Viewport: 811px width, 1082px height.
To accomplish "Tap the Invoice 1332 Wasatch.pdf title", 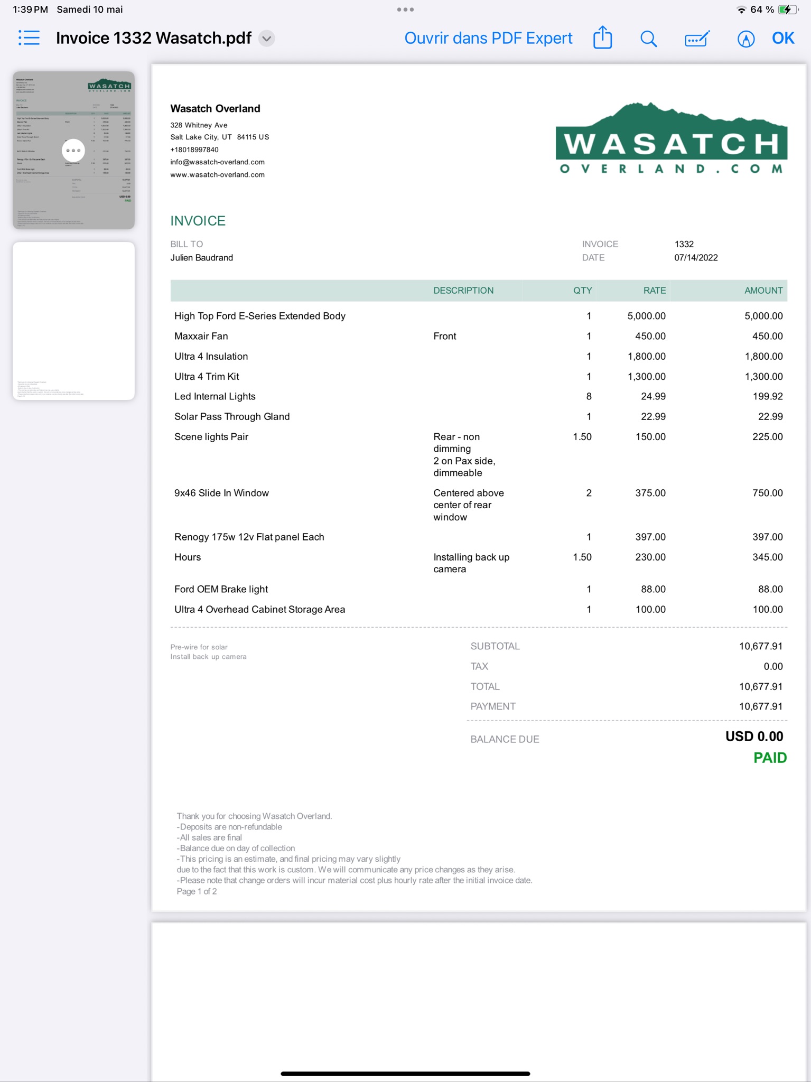I will point(153,38).
